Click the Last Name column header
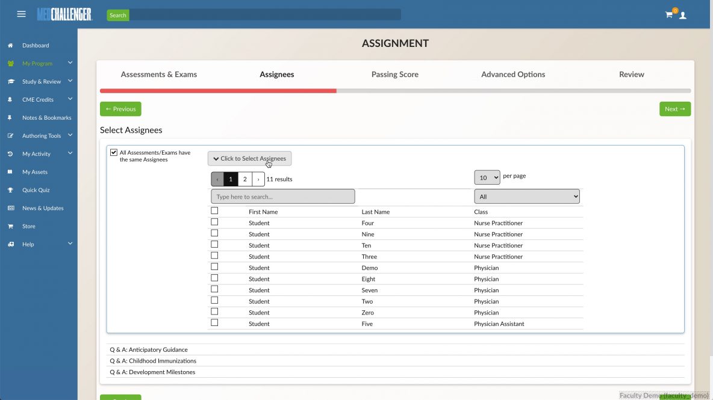Image resolution: width=713 pixels, height=400 pixels. [x=376, y=212]
